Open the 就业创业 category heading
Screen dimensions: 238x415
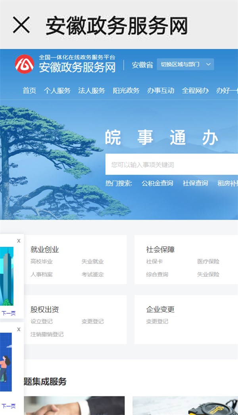44,249
